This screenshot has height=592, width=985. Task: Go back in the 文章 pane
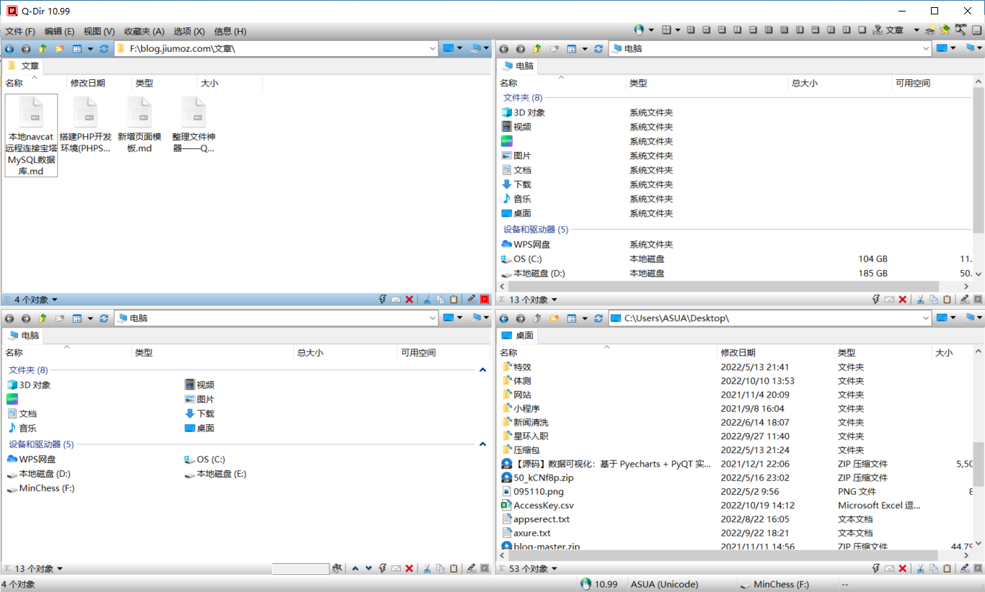(x=9, y=49)
